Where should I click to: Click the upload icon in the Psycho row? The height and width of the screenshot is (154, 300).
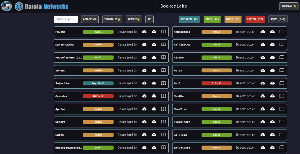pyautogui.click(x=154, y=32)
